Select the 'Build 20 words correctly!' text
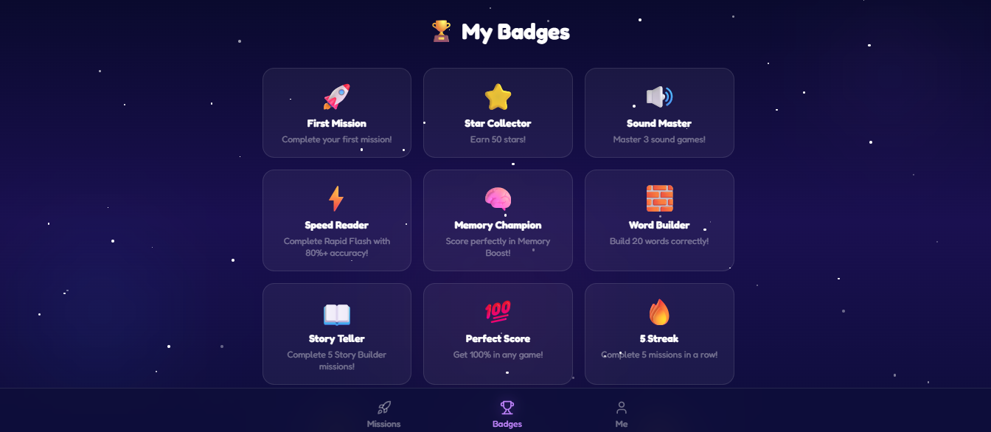Image resolution: width=991 pixels, height=432 pixels. pos(659,241)
